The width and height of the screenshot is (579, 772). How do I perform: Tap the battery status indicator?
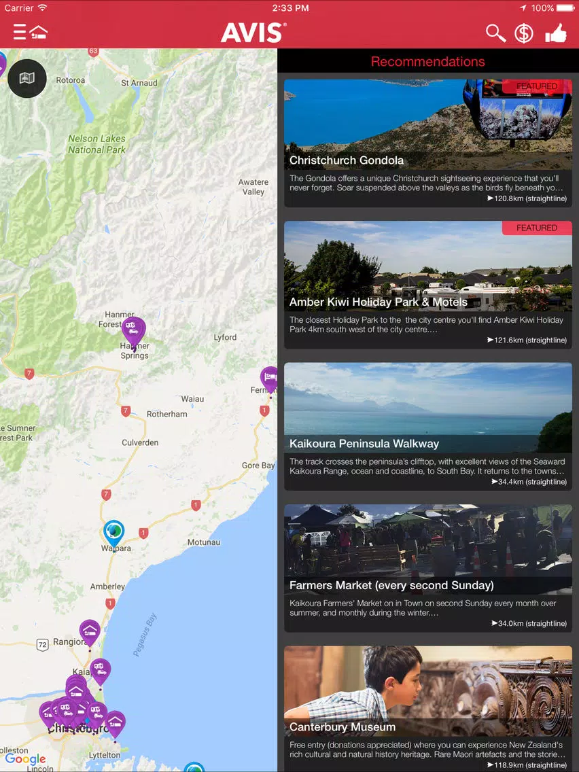(x=565, y=8)
